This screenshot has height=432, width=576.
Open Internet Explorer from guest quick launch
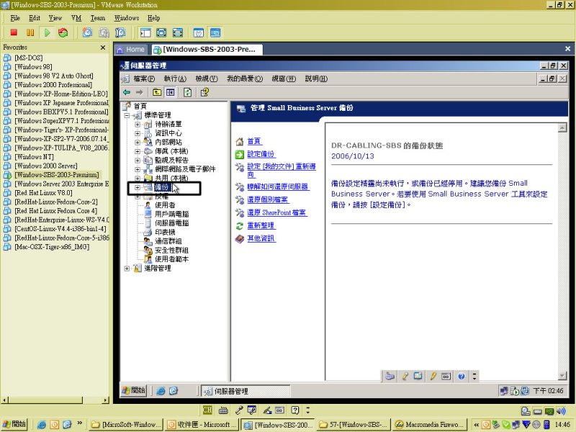161,391
